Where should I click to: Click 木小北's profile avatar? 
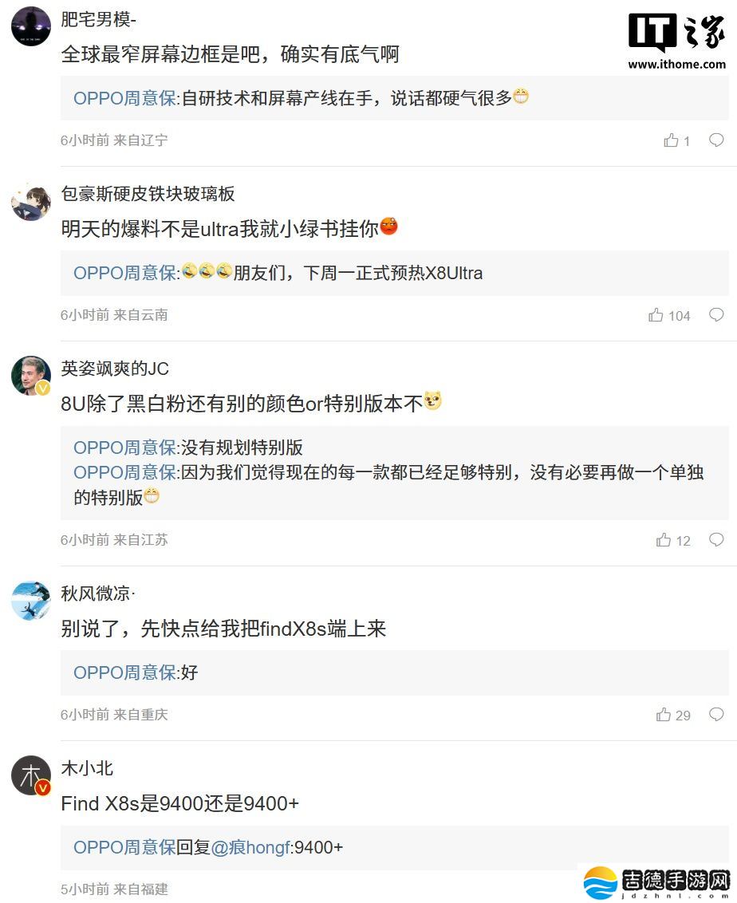30,775
